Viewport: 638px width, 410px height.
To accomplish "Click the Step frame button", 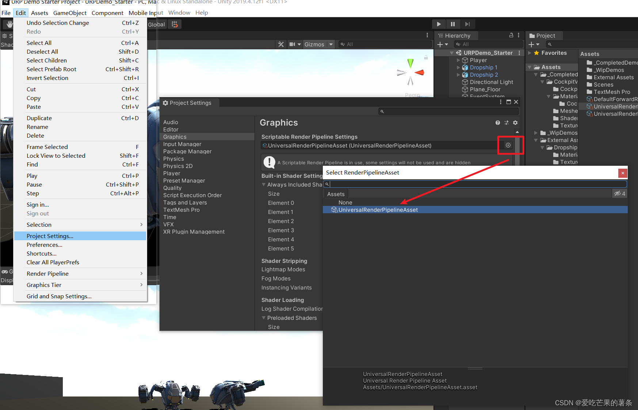I will point(467,24).
